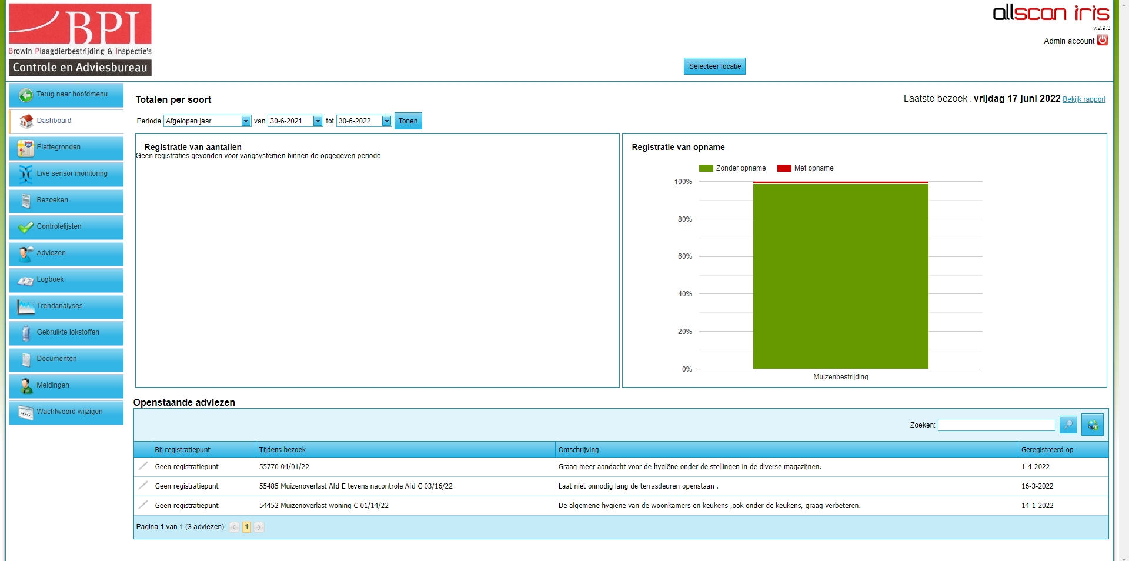Click the pencil edit icon on the 55770 advice row
Viewport: 1129px width, 561px height.
[143, 466]
